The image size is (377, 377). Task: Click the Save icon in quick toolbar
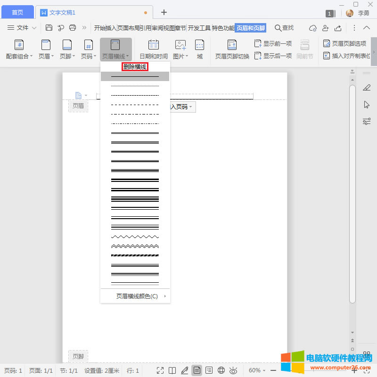[49, 28]
